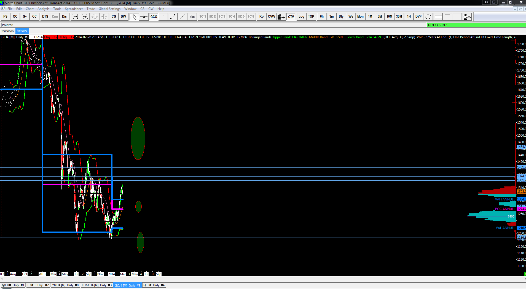Click the FS toolbar button

5,16
